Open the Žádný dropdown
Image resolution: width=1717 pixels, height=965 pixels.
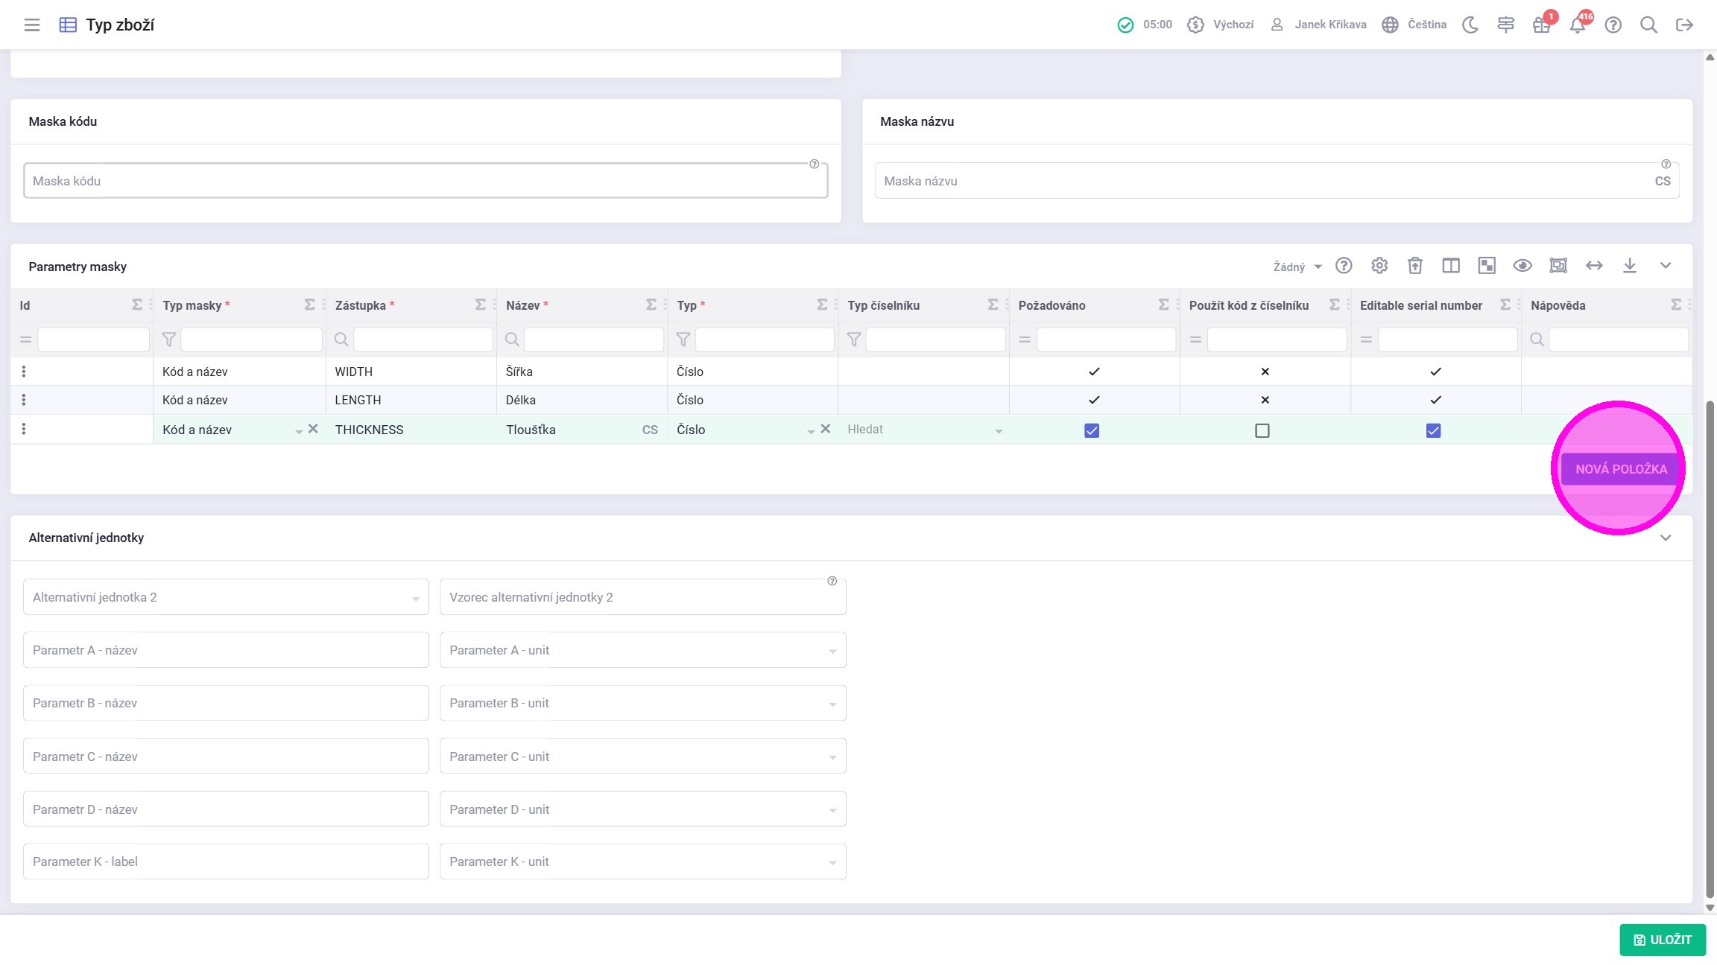(1297, 267)
